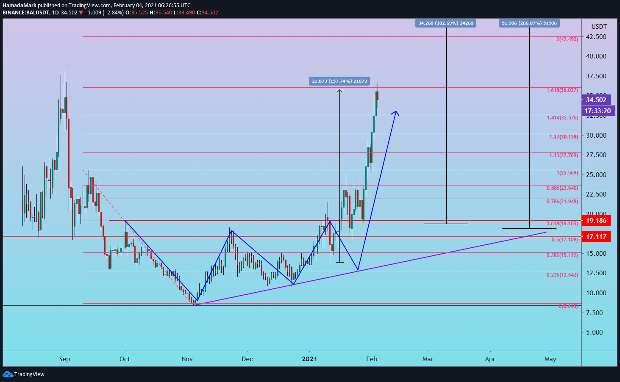Click the 0.236(12.642) Fibonacci label

[x=562, y=275]
